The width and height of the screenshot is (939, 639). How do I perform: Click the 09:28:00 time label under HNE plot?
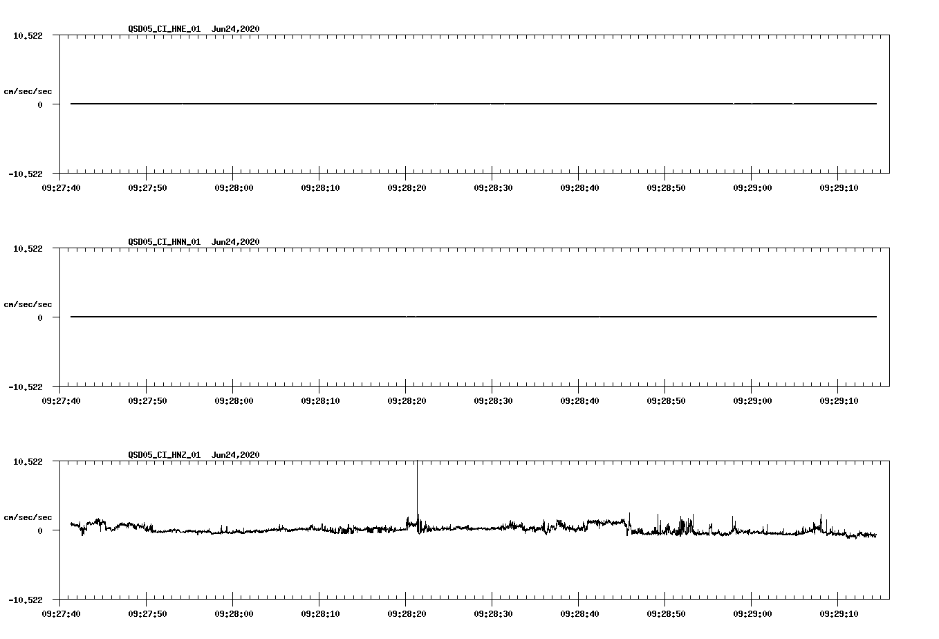(234, 188)
